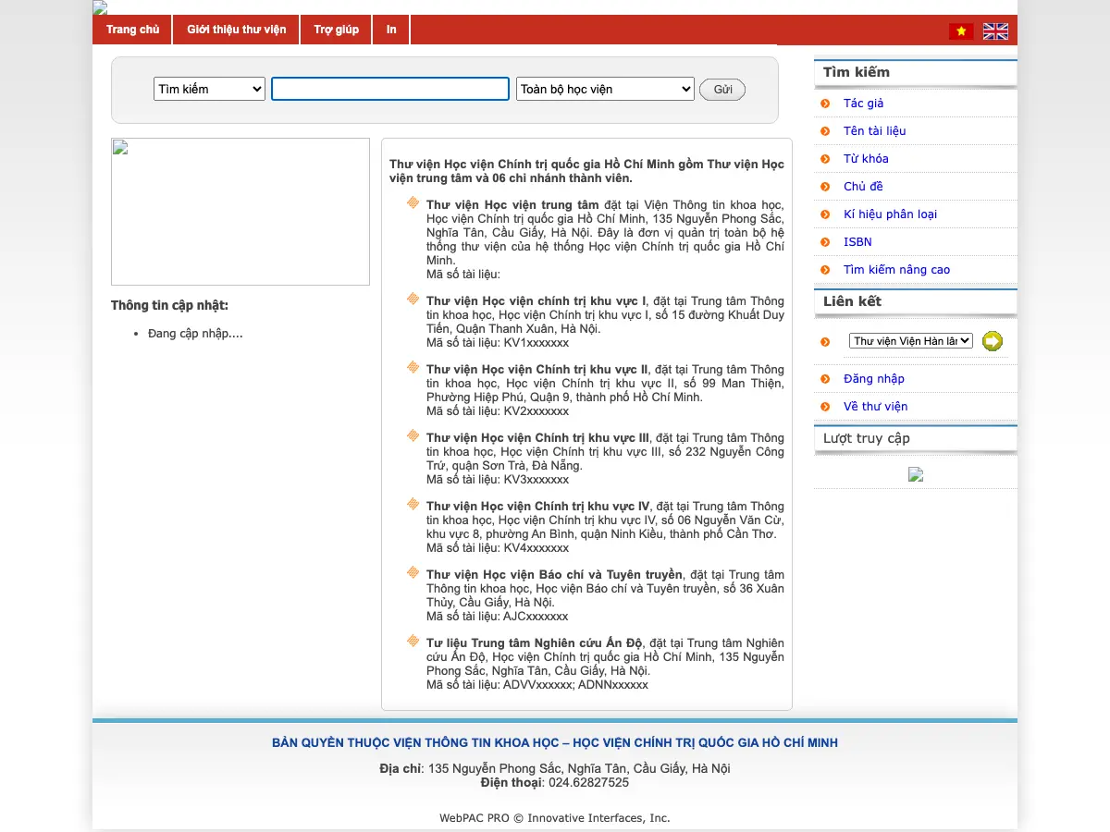This screenshot has width=1110, height=832.
Task: Click 'ADVVxxxxxx; ADNNxxxxxx' code text
Action: pyautogui.click(x=575, y=685)
